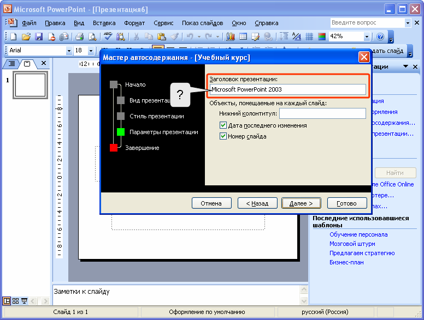The height and width of the screenshot is (320, 424).
Task: Open the Правка menu
Action: (55, 23)
